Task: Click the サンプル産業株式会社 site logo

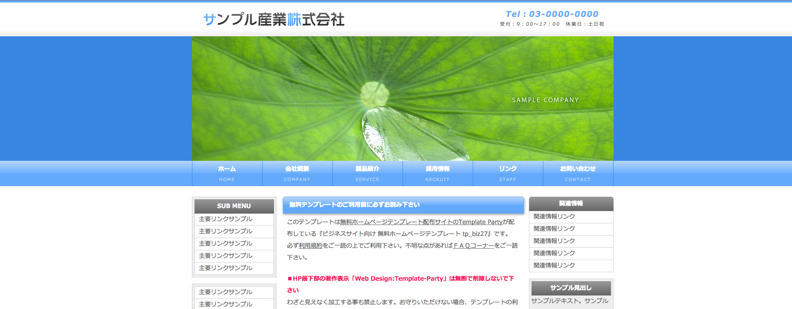Action: pos(274,19)
